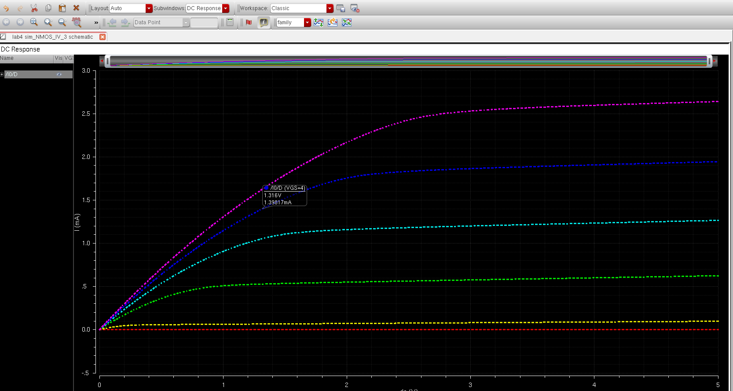Open the Layout dropdown set to Auto

131,8
